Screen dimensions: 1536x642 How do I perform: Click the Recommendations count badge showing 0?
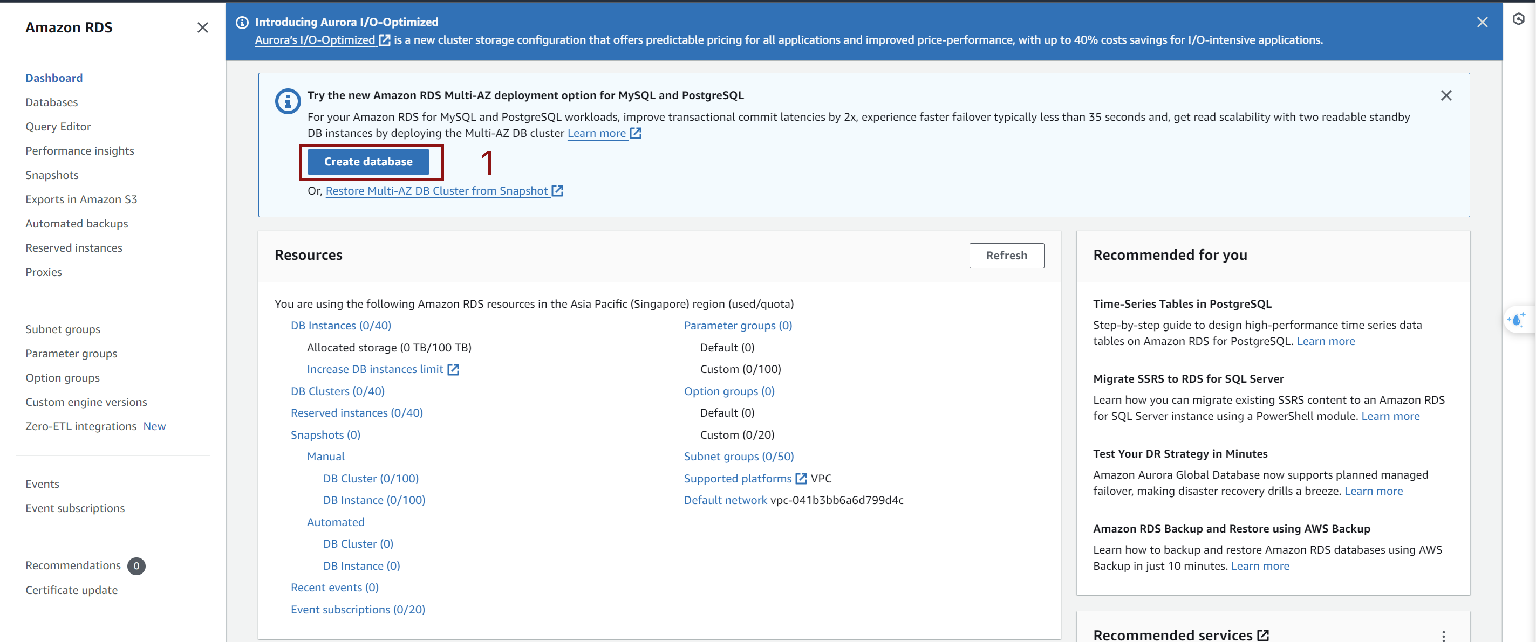pyautogui.click(x=136, y=566)
